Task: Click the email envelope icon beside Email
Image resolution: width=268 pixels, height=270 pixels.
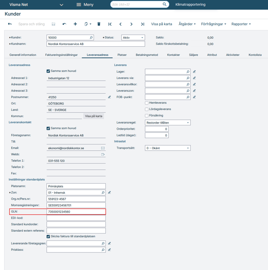Action: point(103,148)
